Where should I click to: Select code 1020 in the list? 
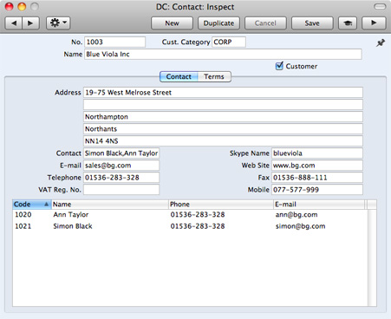click(x=23, y=214)
